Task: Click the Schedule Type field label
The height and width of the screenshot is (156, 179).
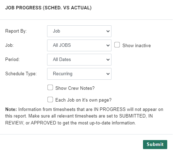Action: [21, 74]
